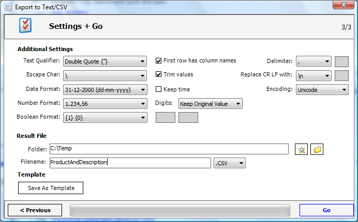
Task: Choose a Number Format from dropdown
Action: click(x=105, y=104)
